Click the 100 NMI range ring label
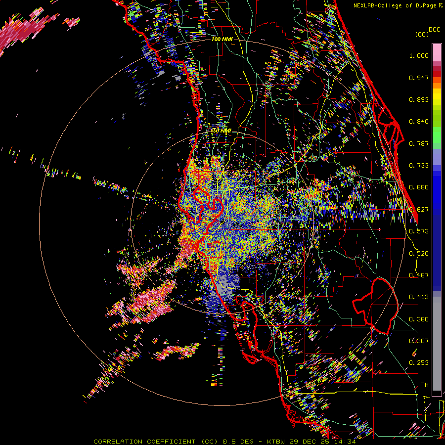This screenshot has height=445, width=445. tap(222, 39)
